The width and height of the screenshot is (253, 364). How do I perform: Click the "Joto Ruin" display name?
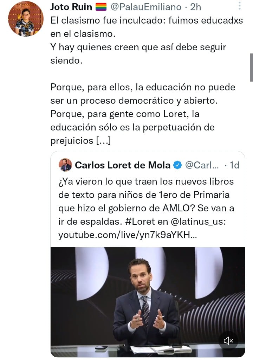pyautogui.click(x=71, y=7)
